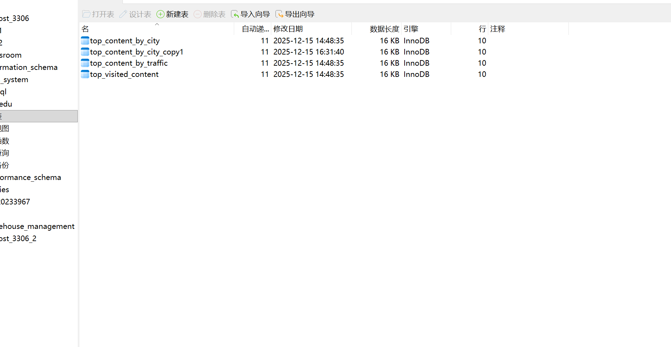
Task: Select table icon of top_visited_content
Action: 85,74
